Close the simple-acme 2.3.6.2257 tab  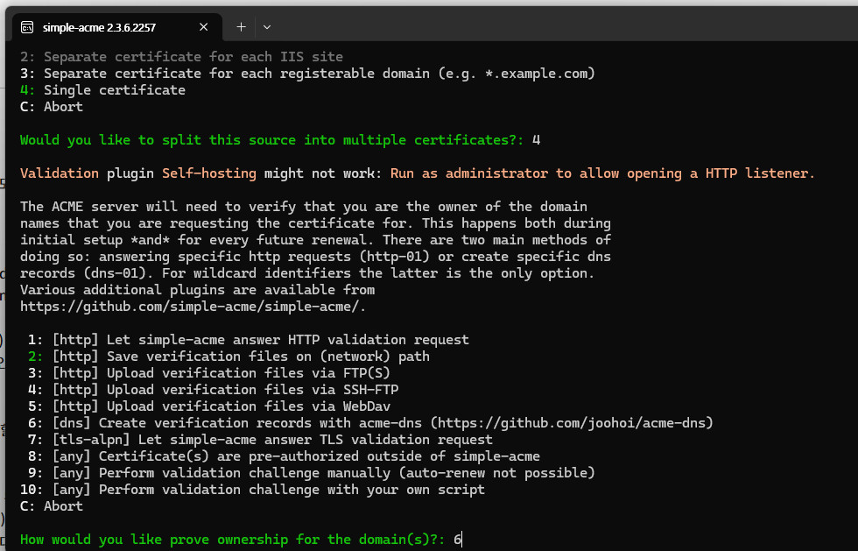(203, 27)
